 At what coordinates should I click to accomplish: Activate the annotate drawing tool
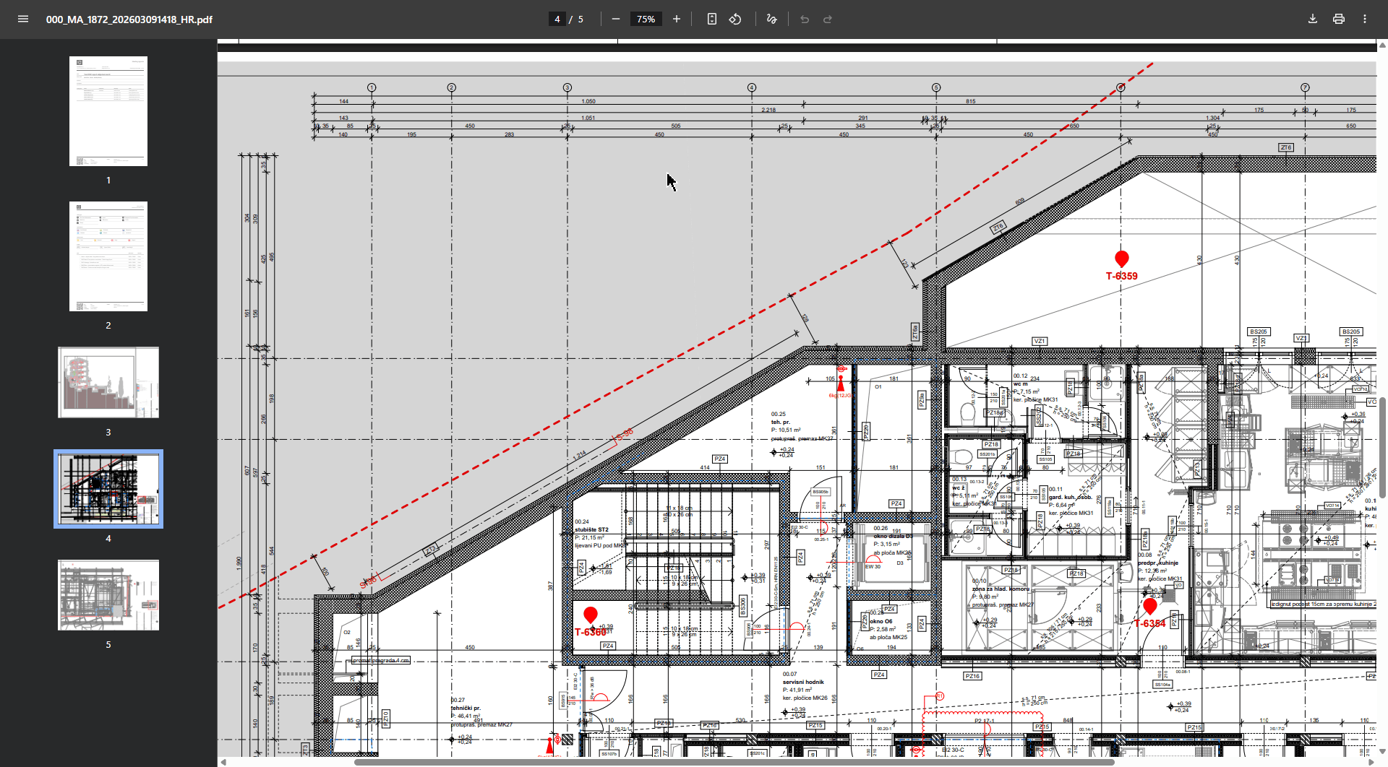coord(771,19)
